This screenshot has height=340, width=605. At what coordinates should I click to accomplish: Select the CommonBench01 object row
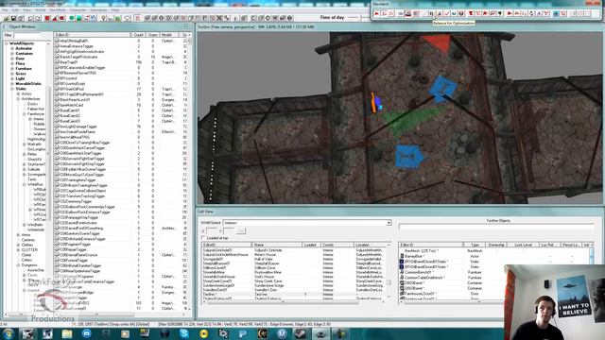point(493,272)
